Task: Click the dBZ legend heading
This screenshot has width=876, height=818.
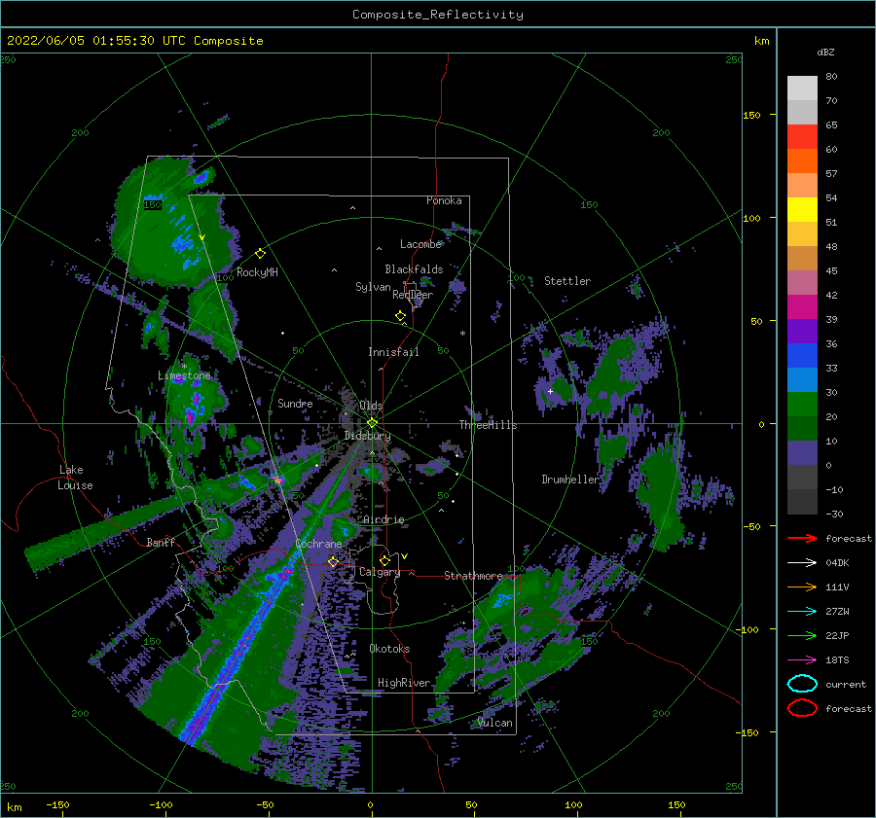Action: point(825,52)
